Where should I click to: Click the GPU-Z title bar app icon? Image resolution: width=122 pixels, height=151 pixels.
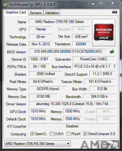5,5
